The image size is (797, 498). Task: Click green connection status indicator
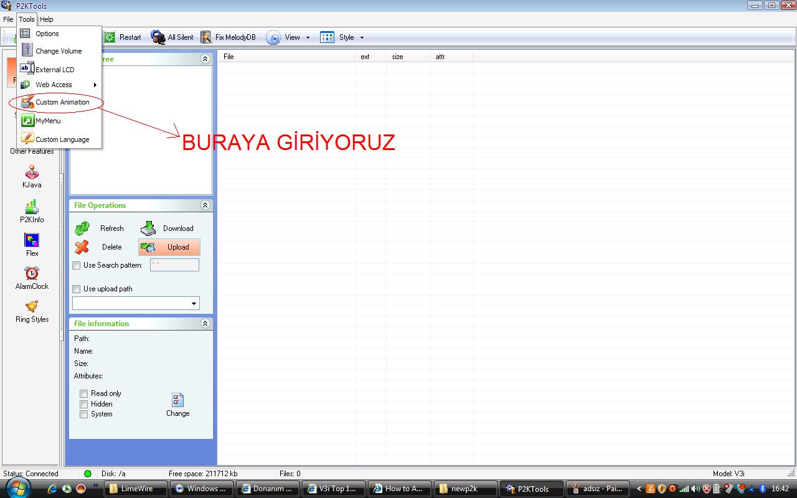[x=87, y=474]
